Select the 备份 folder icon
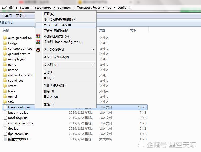The width and height of the screenshot is (201, 152). (x=5, y=102)
